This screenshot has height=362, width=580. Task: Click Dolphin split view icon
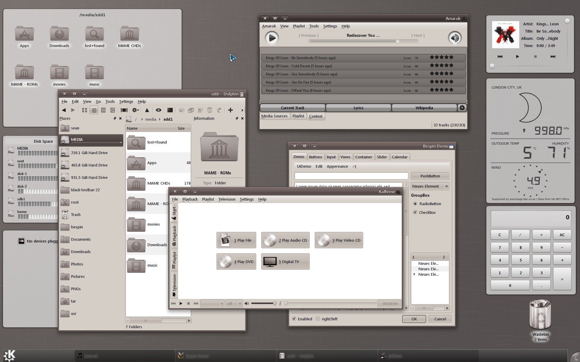click(113, 110)
